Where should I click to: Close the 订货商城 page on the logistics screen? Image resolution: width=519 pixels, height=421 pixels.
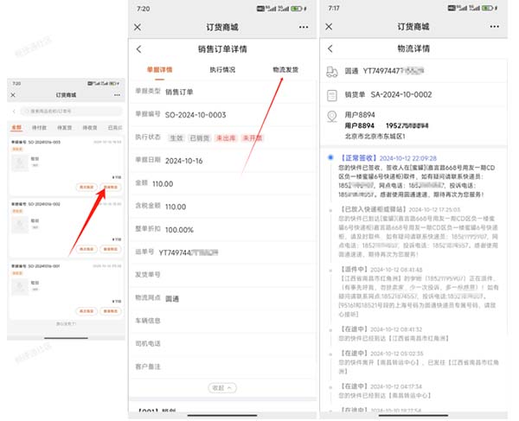pos(330,25)
